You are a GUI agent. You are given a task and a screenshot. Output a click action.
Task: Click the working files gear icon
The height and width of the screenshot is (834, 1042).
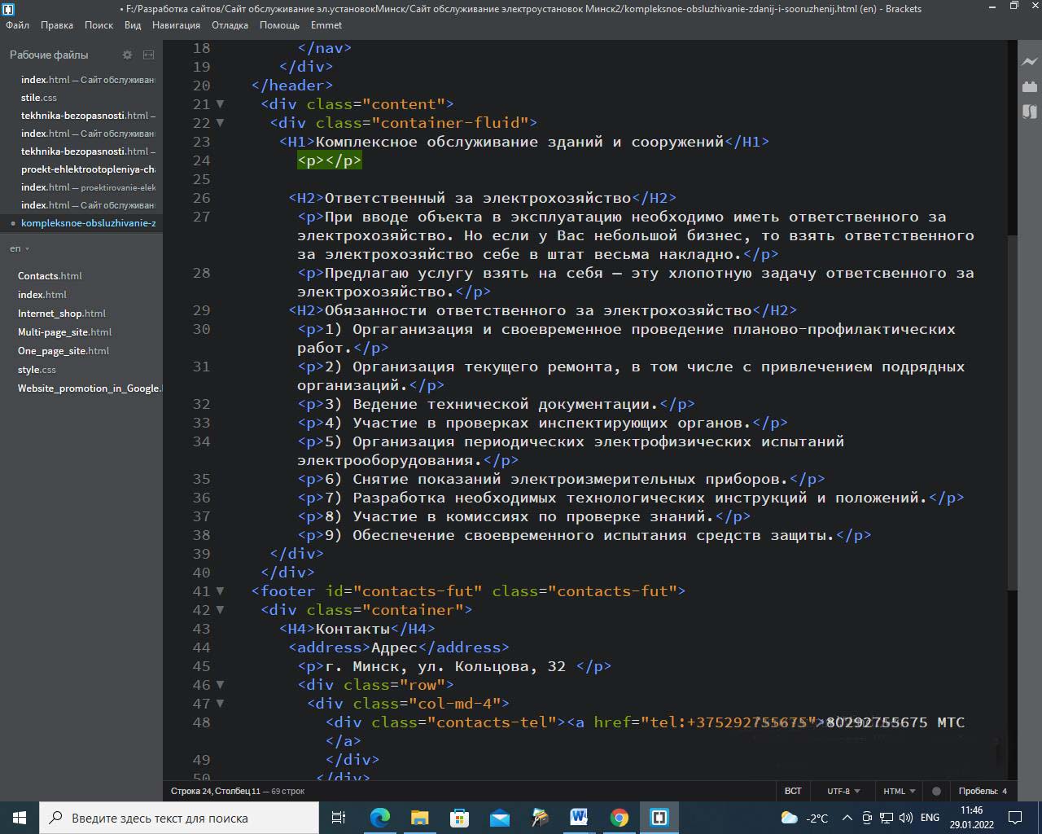pos(127,55)
